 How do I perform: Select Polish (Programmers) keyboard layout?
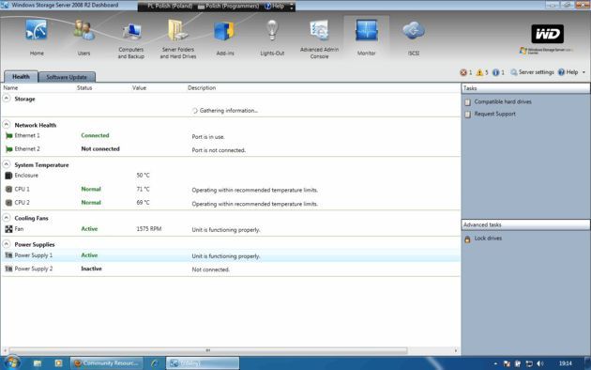coord(228,6)
